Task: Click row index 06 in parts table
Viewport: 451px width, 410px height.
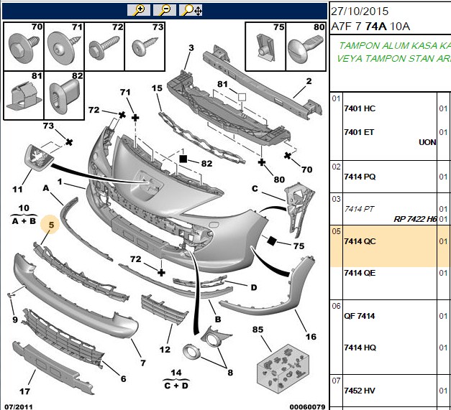Action: (336, 306)
